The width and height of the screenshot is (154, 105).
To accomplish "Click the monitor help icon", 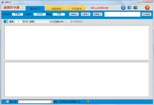I will coord(136,8).
